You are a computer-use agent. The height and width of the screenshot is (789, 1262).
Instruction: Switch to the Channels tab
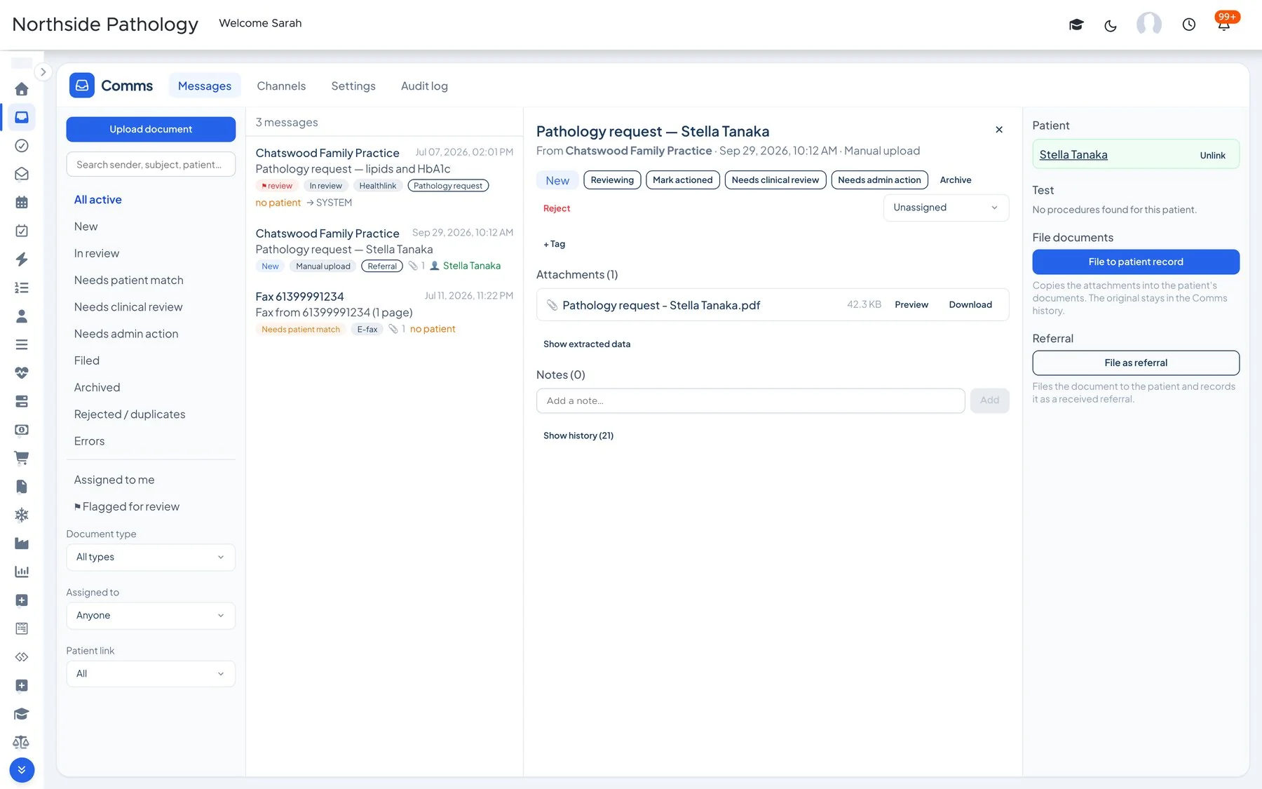pyautogui.click(x=281, y=86)
